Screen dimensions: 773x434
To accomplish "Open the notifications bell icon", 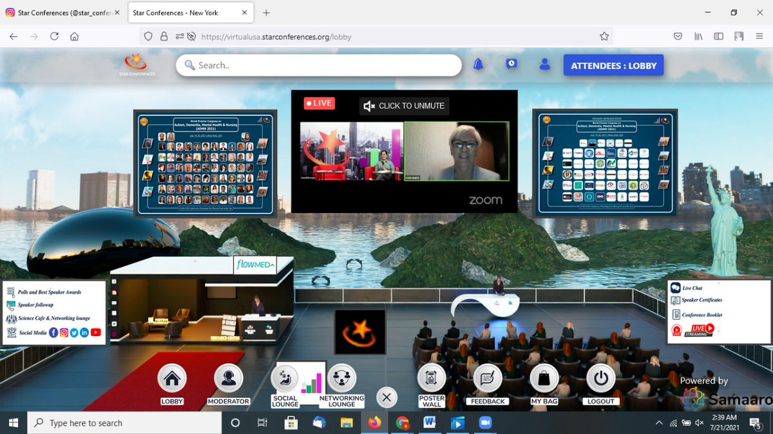I will [478, 64].
